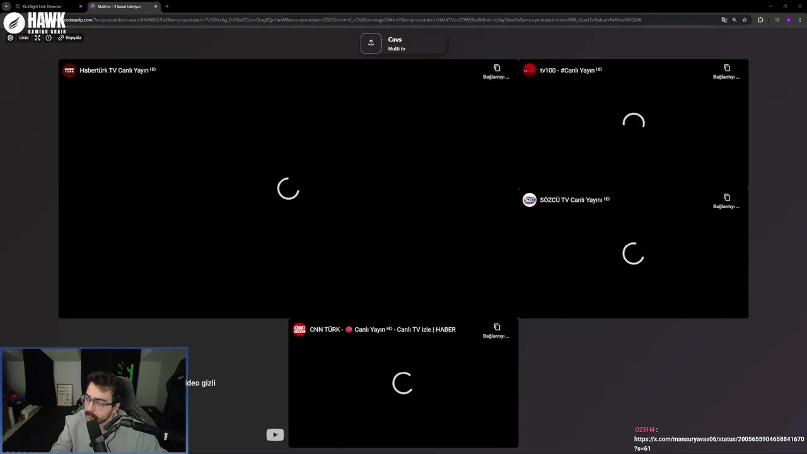Click the CNN TÜRK channel avatar
The height and width of the screenshot is (454, 807).
coord(299,329)
